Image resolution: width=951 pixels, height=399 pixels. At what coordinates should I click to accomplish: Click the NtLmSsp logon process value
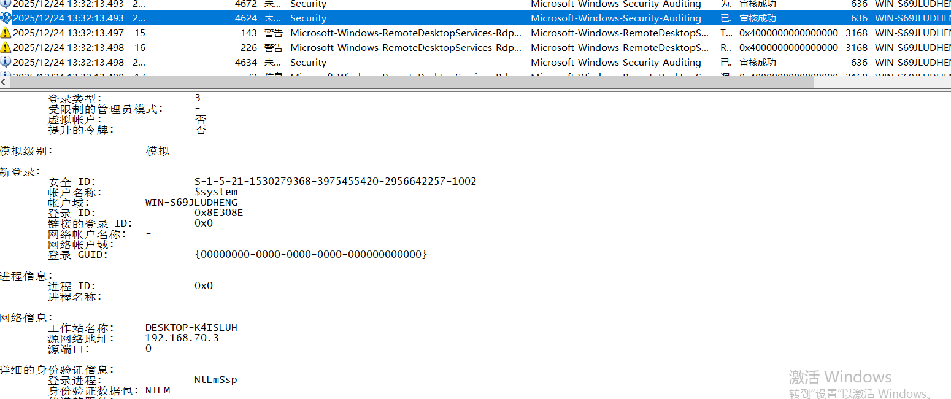pyautogui.click(x=215, y=380)
